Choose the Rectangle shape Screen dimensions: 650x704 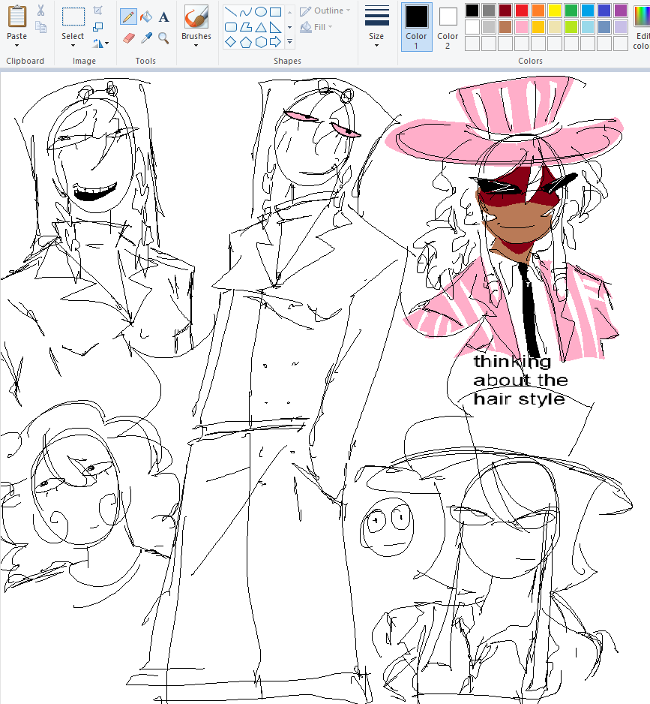(x=275, y=12)
